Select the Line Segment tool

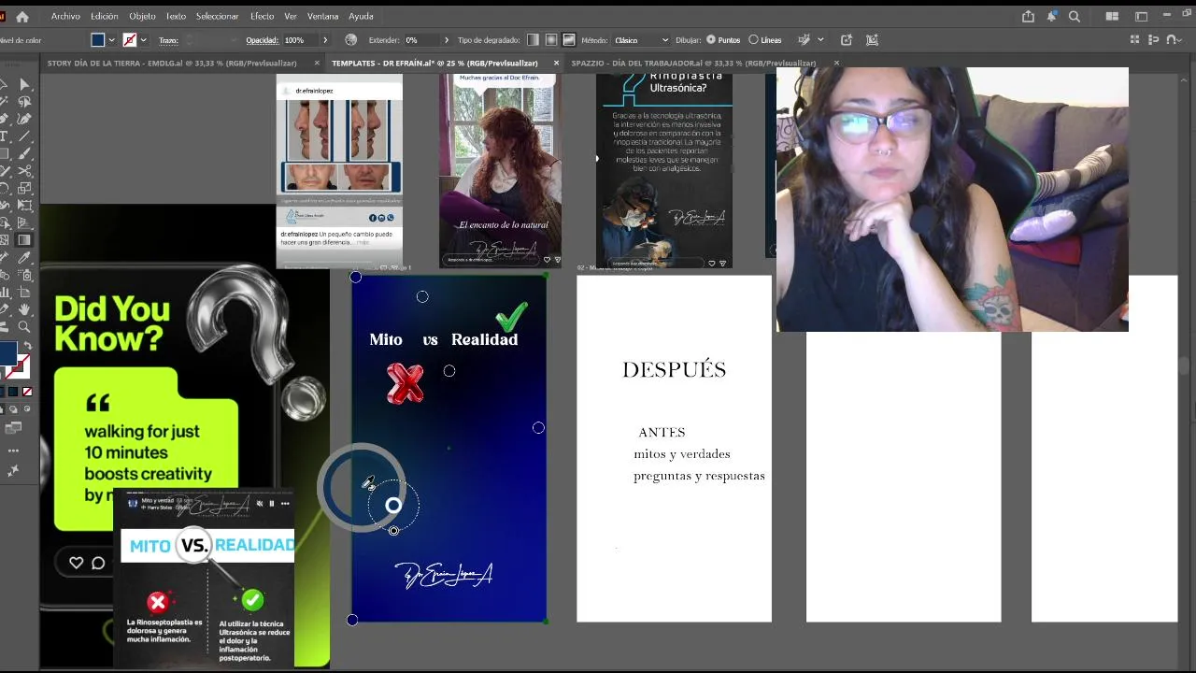pos(24,136)
